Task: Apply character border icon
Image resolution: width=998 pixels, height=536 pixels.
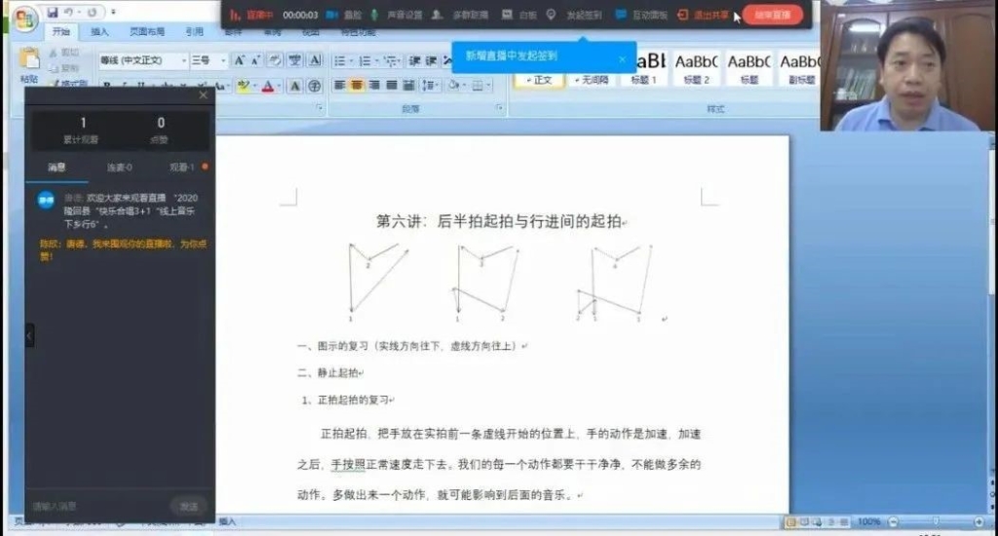Action: [x=315, y=60]
